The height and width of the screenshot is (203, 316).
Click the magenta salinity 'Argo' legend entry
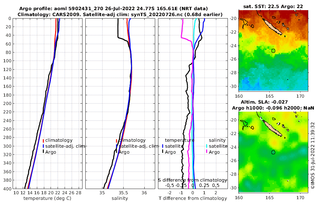tap(214, 152)
